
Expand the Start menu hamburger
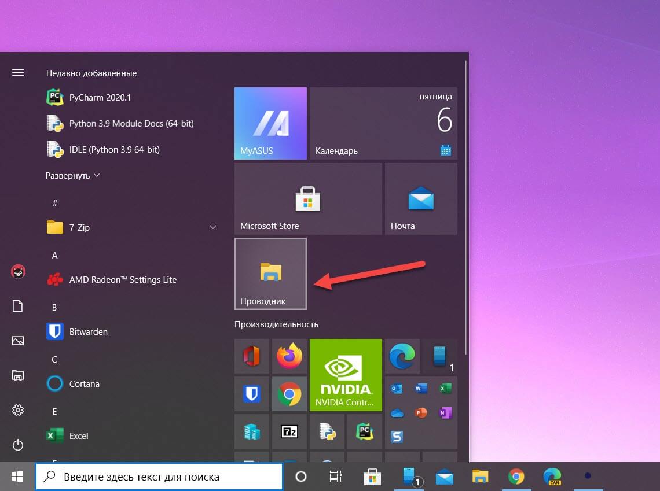[18, 73]
